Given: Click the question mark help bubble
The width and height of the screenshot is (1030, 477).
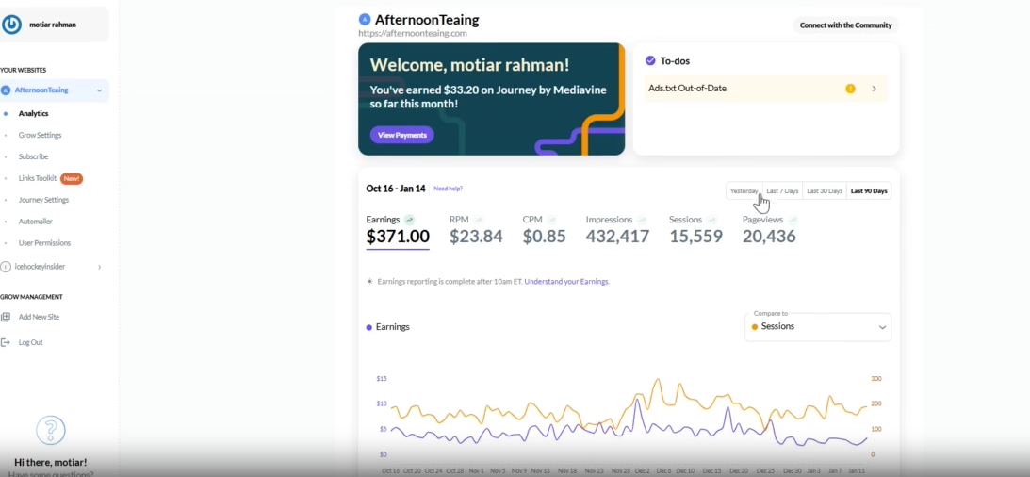Looking at the screenshot, I should [51, 431].
